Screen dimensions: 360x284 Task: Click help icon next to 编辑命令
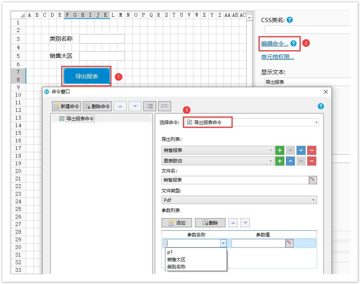pos(293,44)
